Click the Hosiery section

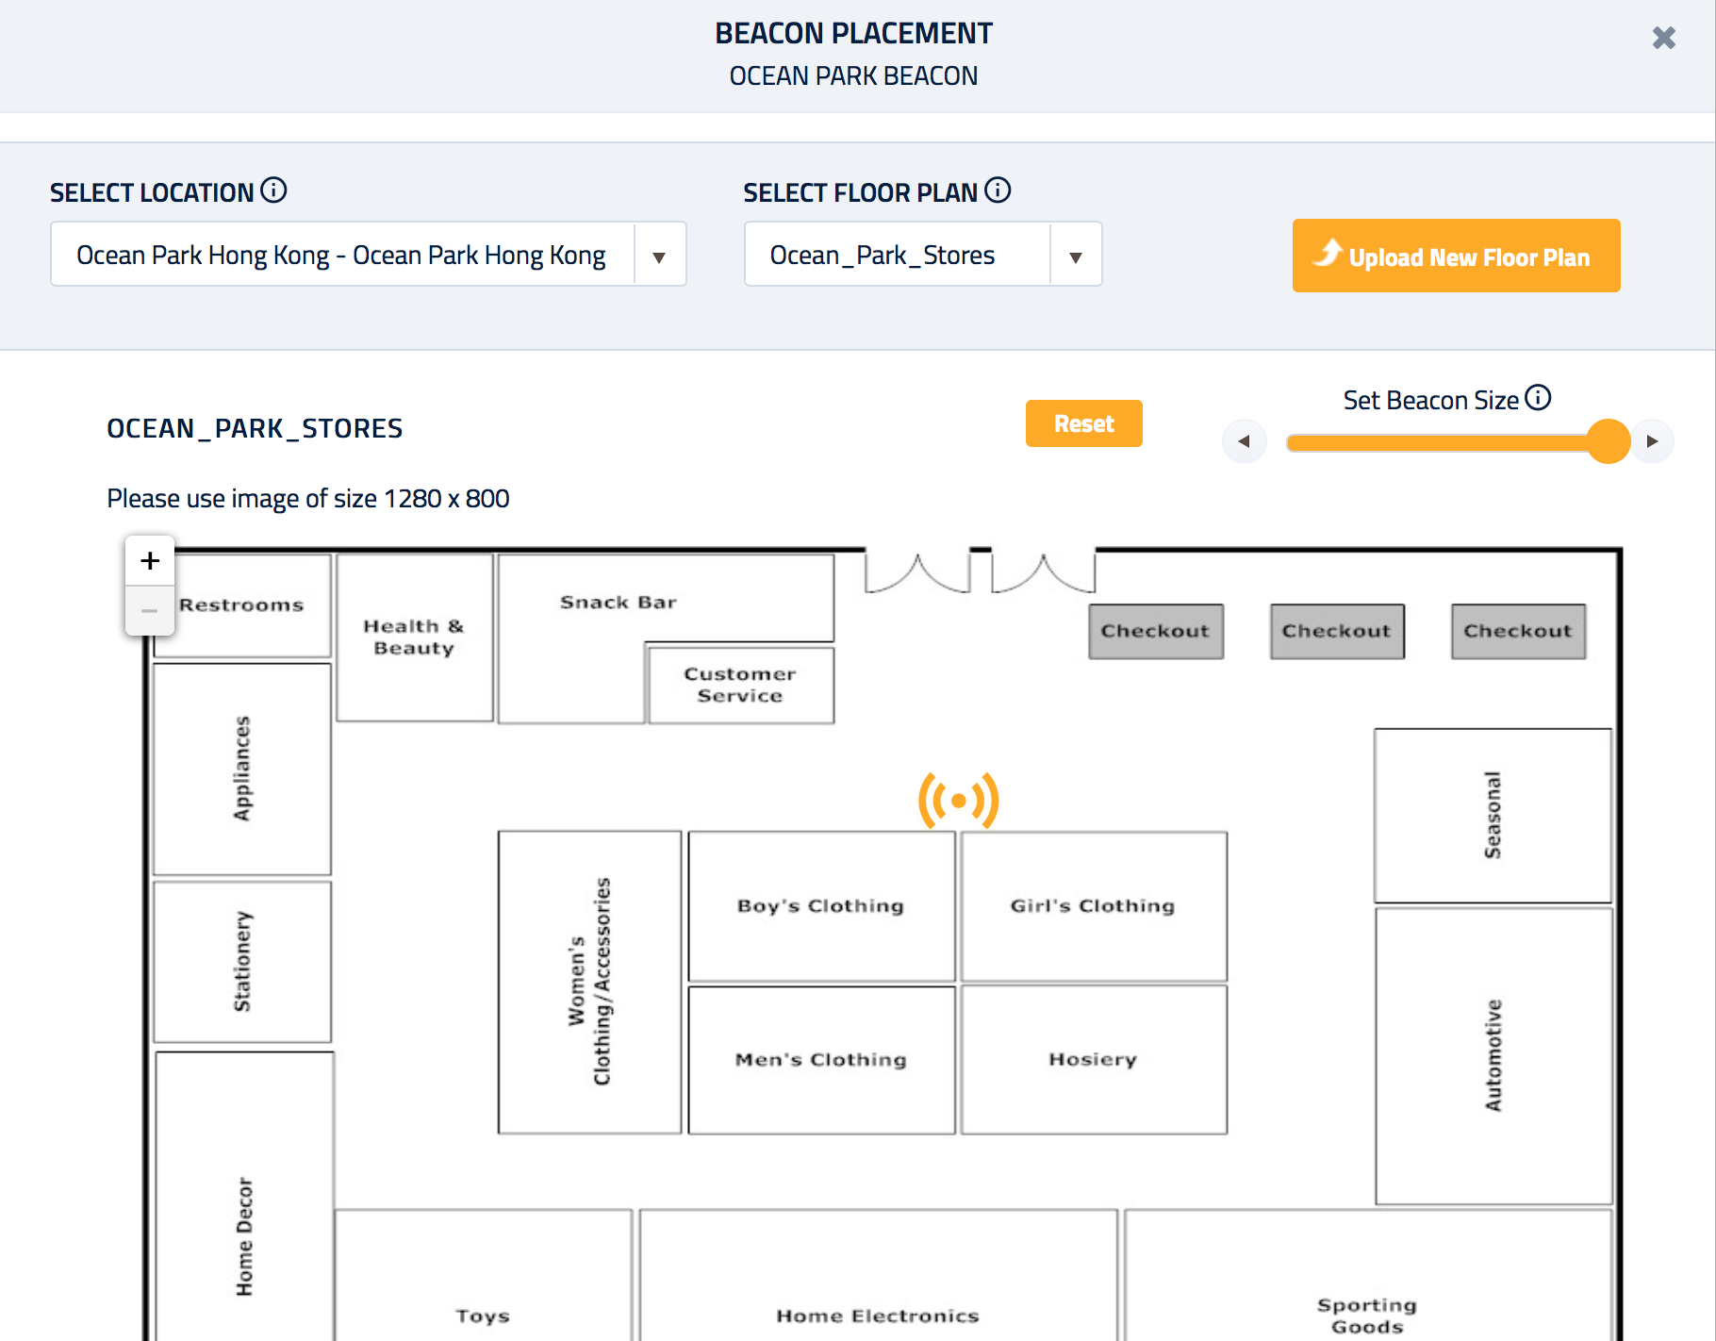click(1094, 1060)
